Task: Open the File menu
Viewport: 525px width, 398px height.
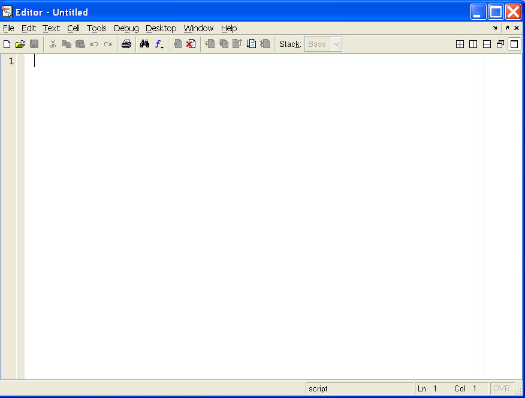Action: pos(8,28)
